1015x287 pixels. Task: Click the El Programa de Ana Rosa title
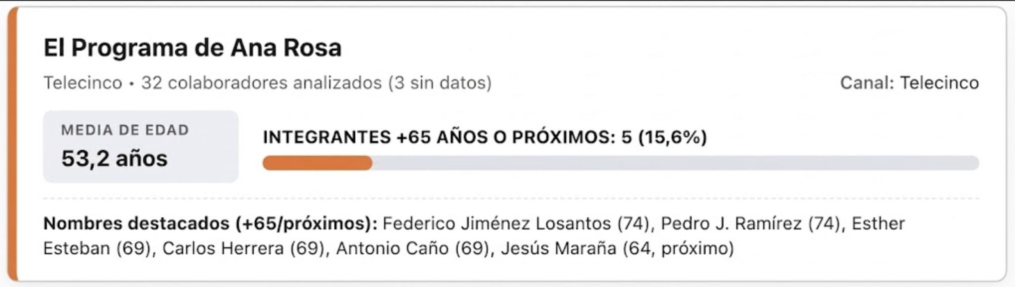[192, 48]
